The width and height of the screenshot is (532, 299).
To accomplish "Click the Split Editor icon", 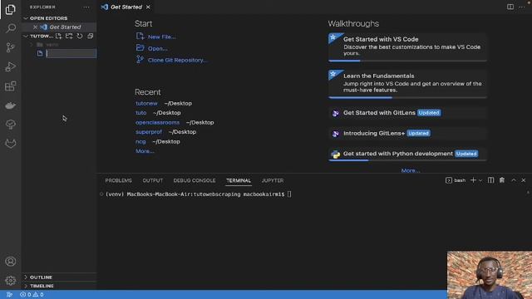I will click(x=510, y=7).
